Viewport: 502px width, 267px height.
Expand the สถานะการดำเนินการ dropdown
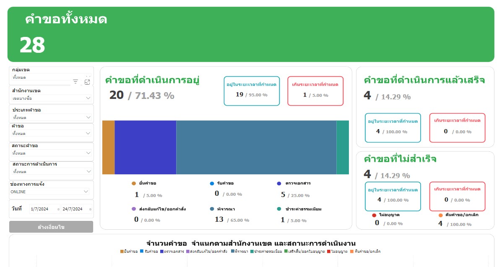click(x=88, y=171)
